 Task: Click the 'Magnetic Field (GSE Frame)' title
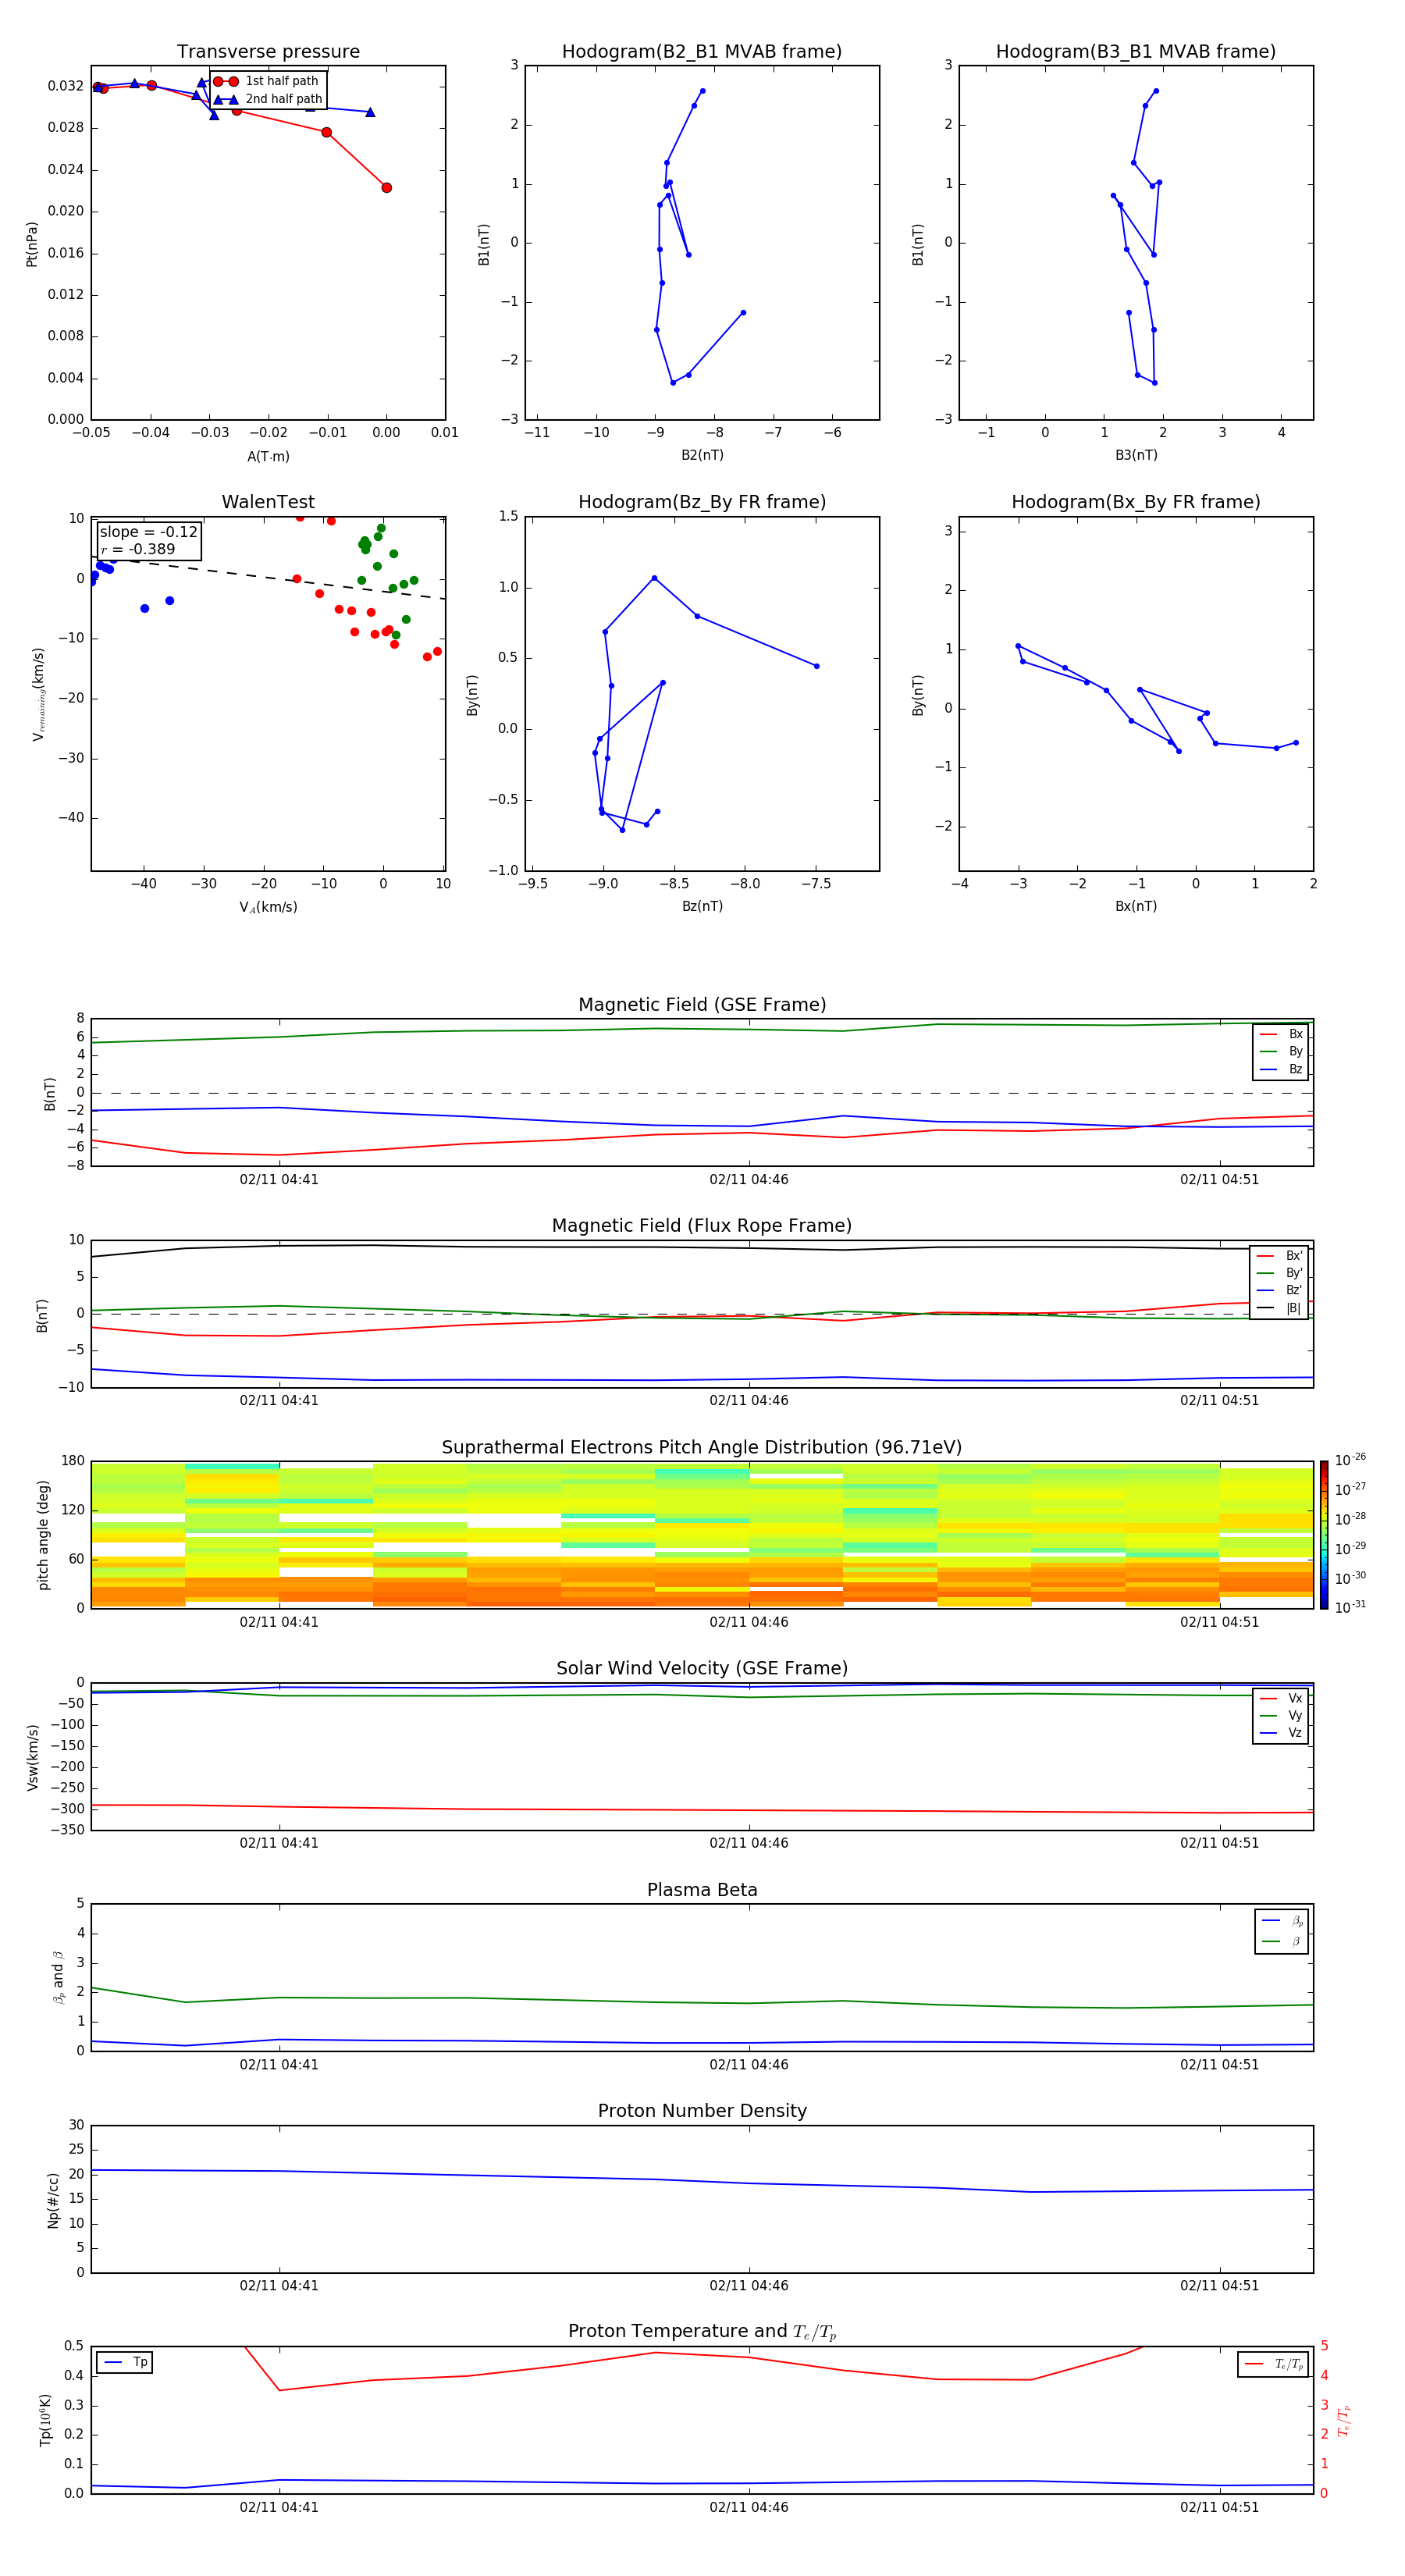(x=702, y=1005)
